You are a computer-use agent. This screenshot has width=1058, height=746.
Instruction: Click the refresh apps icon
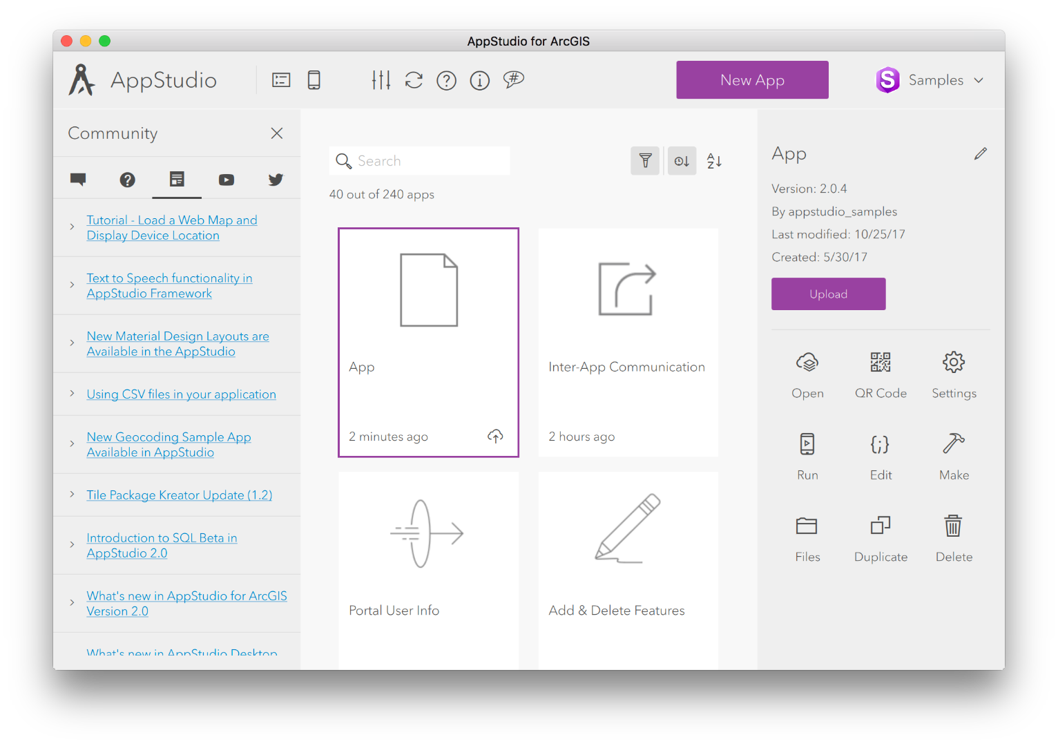click(414, 80)
